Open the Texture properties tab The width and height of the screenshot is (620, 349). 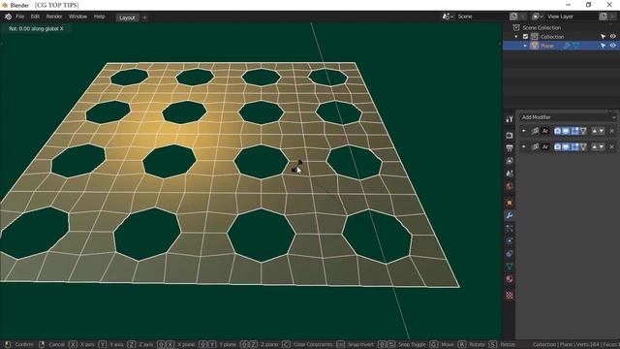point(510,295)
